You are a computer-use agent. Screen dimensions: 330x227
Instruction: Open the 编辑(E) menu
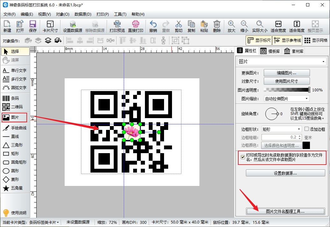pos(27,14)
